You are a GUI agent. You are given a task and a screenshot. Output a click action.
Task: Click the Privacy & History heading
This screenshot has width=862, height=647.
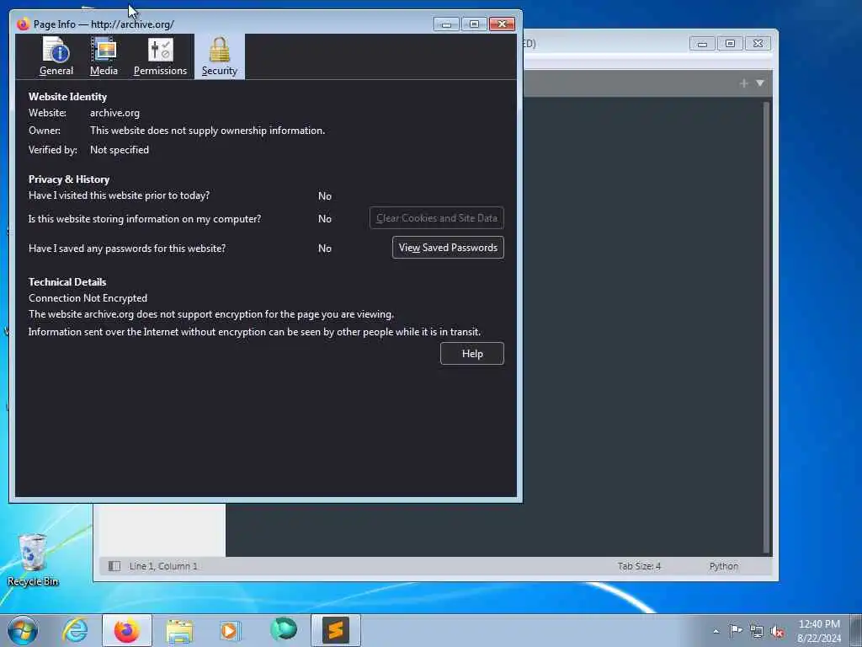click(x=69, y=179)
